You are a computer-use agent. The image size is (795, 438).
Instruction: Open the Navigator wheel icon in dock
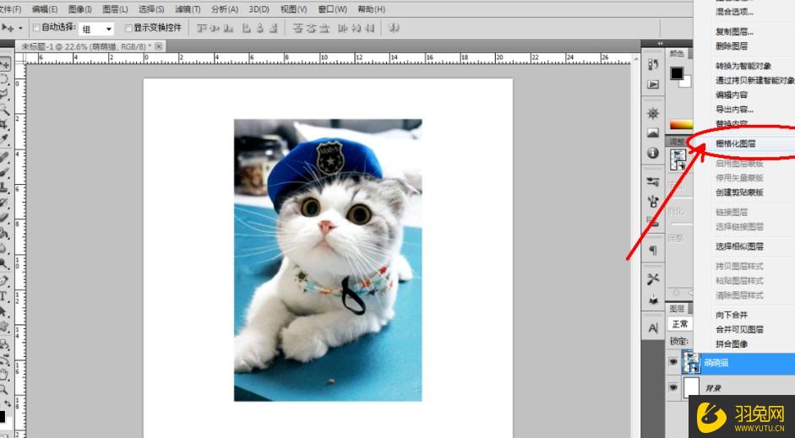653,113
